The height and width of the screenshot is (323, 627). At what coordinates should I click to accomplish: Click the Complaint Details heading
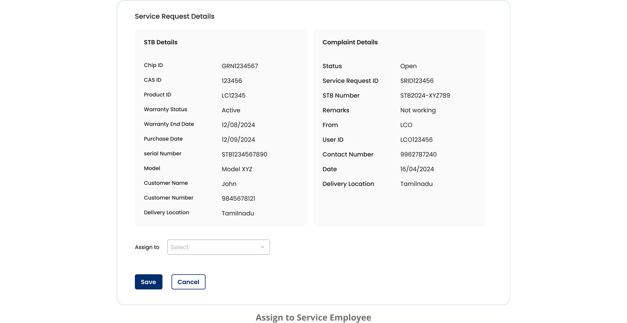click(350, 42)
